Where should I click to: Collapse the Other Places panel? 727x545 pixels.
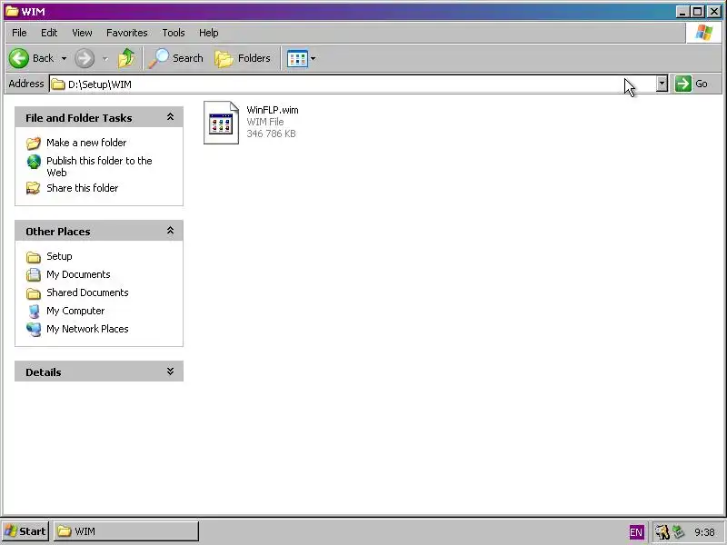170,231
